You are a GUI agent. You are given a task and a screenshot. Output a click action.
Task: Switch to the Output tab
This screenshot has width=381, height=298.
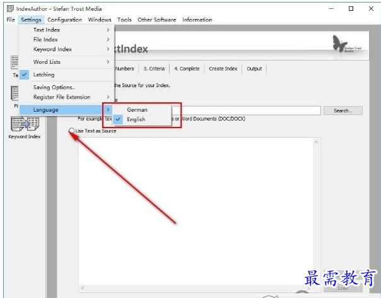[254, 69]
